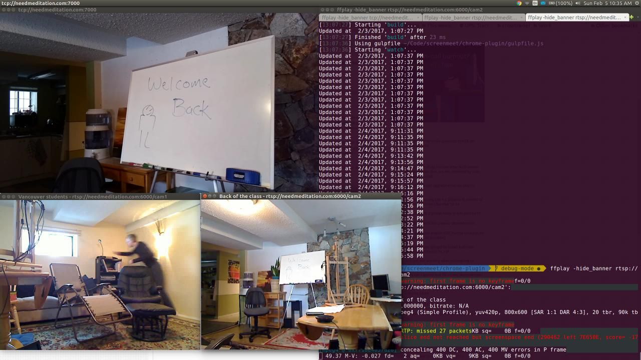The width and height of the screenshot is (641, 360).
Task: Open the session gear menu at top right
Action: [x=637, y=3]
